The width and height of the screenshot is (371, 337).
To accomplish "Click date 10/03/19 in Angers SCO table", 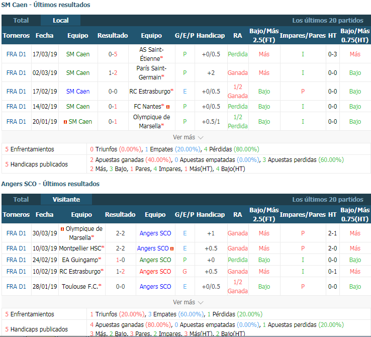I will pos(45,248).
